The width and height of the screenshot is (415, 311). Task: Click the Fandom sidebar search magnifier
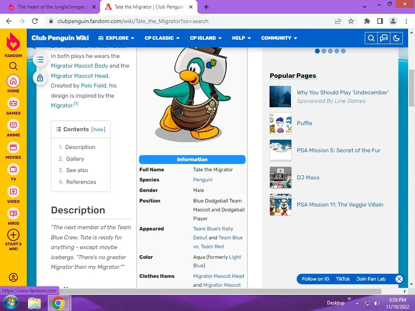pos(13,66)
